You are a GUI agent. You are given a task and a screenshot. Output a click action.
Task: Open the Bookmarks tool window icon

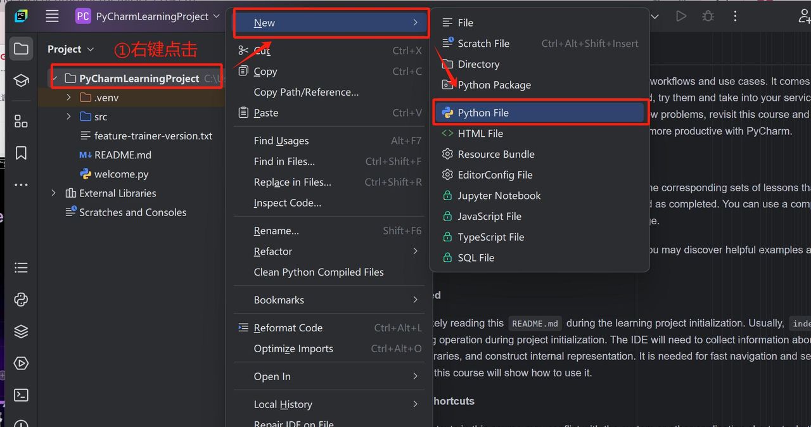21,153
